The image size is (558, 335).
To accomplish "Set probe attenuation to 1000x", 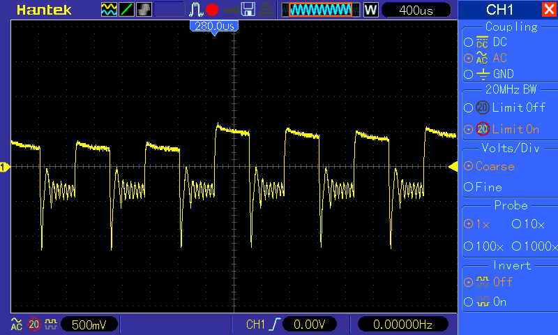I will (516, 246).
